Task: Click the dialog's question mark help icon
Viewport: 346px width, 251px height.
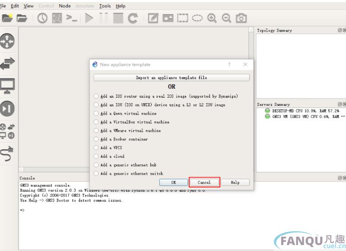Action: point(229,64)
